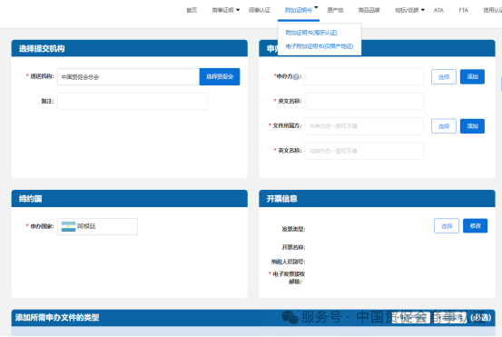This screenshot has width=502, height=337.
Task: Choose the 电子附加证明书 submenu entry
Action: click(x=320, y=46)
